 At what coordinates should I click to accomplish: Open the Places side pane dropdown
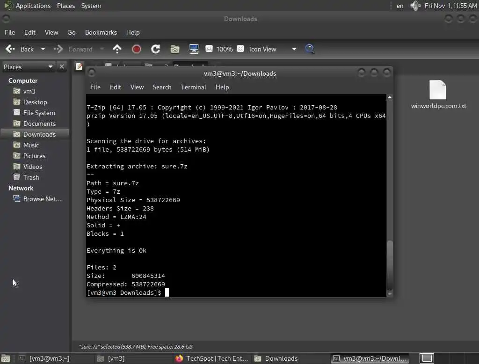click(28, 66)
